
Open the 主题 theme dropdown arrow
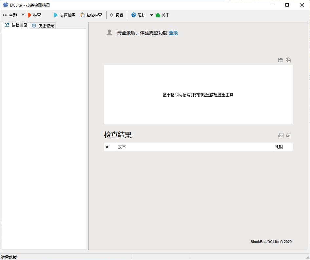23,15
